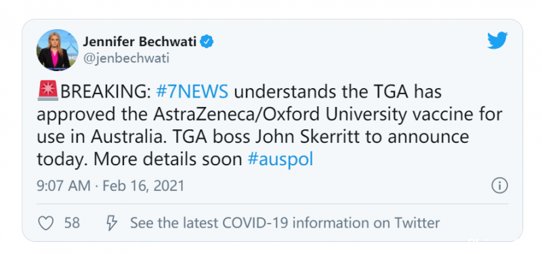Viewport: 542px width, 254px height.
Task: Open Jennifer Bechwati's profile photo
Action: (x=58, y=50)
